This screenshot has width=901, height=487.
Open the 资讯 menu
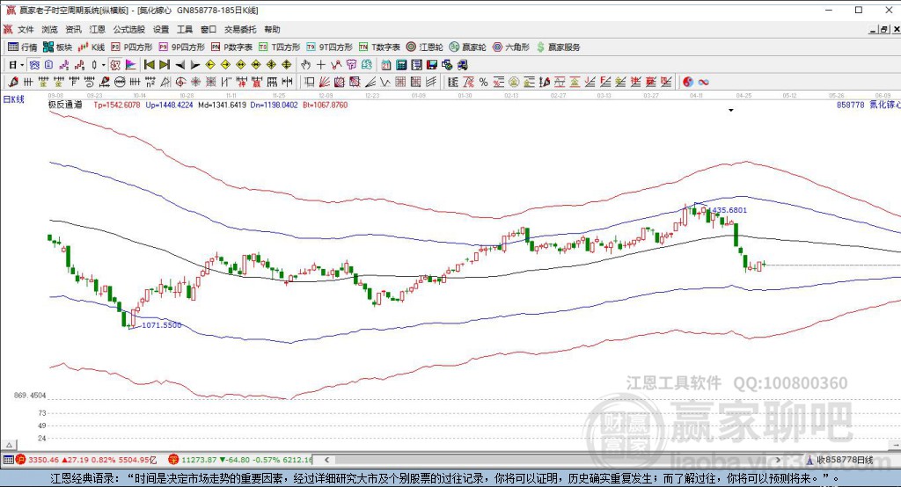(x=73, y=29)
